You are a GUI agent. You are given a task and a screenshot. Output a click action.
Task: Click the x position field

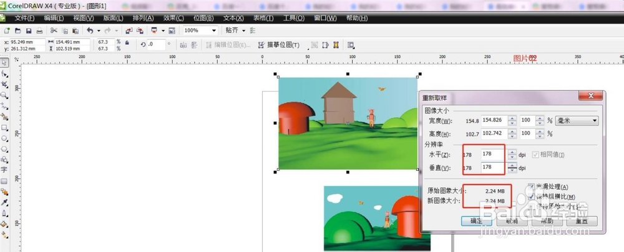(x=27, y=42)
